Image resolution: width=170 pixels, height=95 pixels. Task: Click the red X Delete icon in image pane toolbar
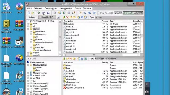[x=67, y=17]
